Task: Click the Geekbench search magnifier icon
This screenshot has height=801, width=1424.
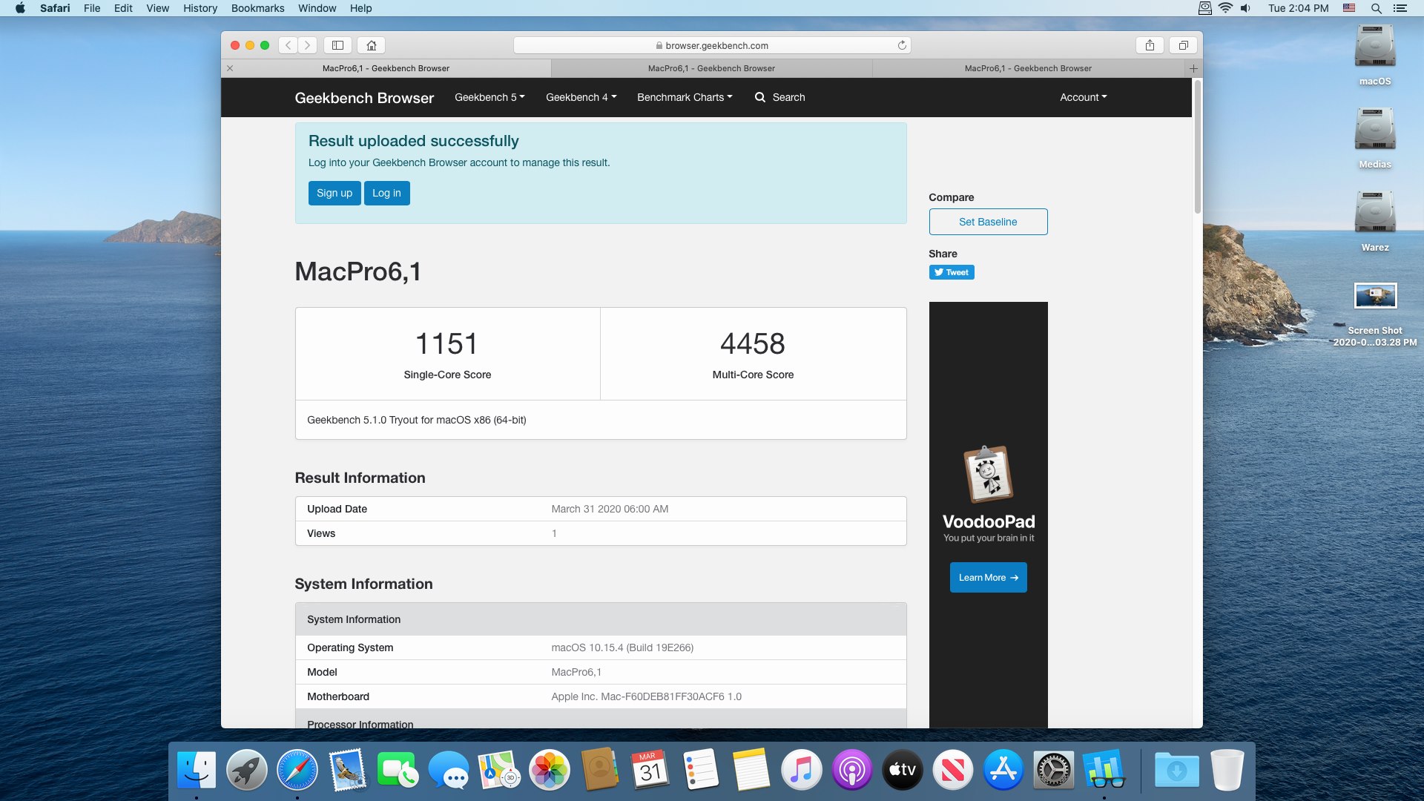Action: tap(760, 97)
